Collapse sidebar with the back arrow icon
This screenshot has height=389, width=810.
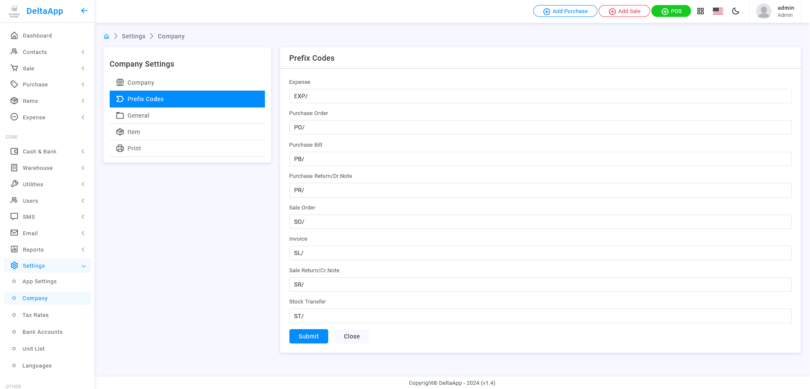pyautogui.click(x=84, y=11)
